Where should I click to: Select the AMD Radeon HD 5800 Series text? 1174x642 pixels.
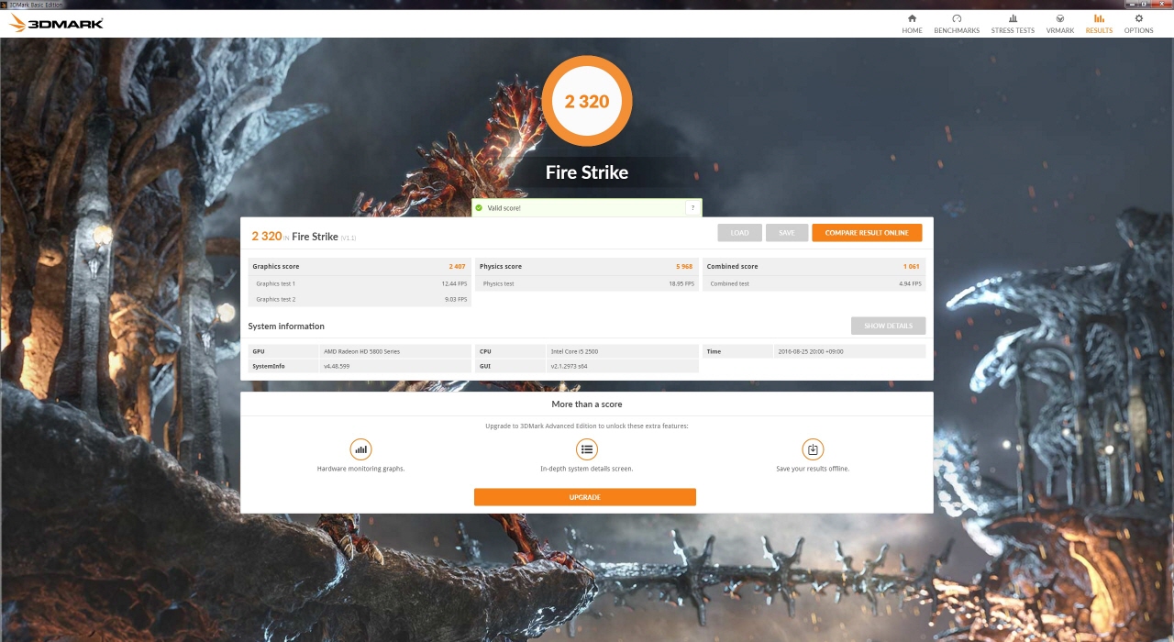click(361, 351)
